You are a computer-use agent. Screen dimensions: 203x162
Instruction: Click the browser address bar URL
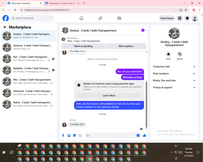pos(47,10)
